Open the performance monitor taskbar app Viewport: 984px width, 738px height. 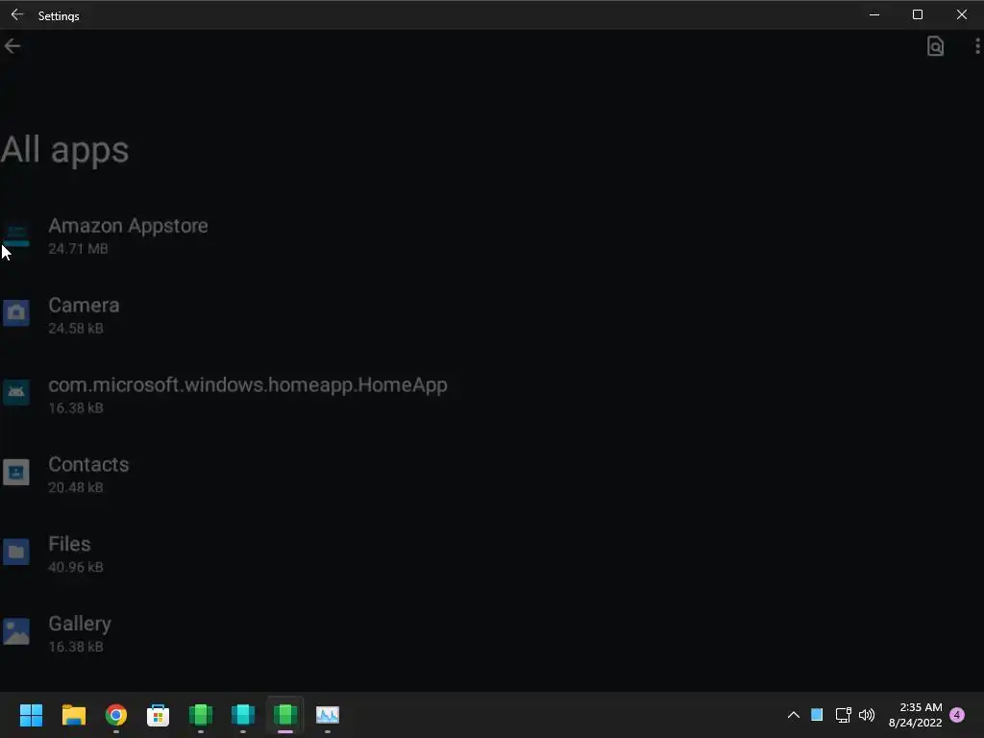[x=328, y=715]
